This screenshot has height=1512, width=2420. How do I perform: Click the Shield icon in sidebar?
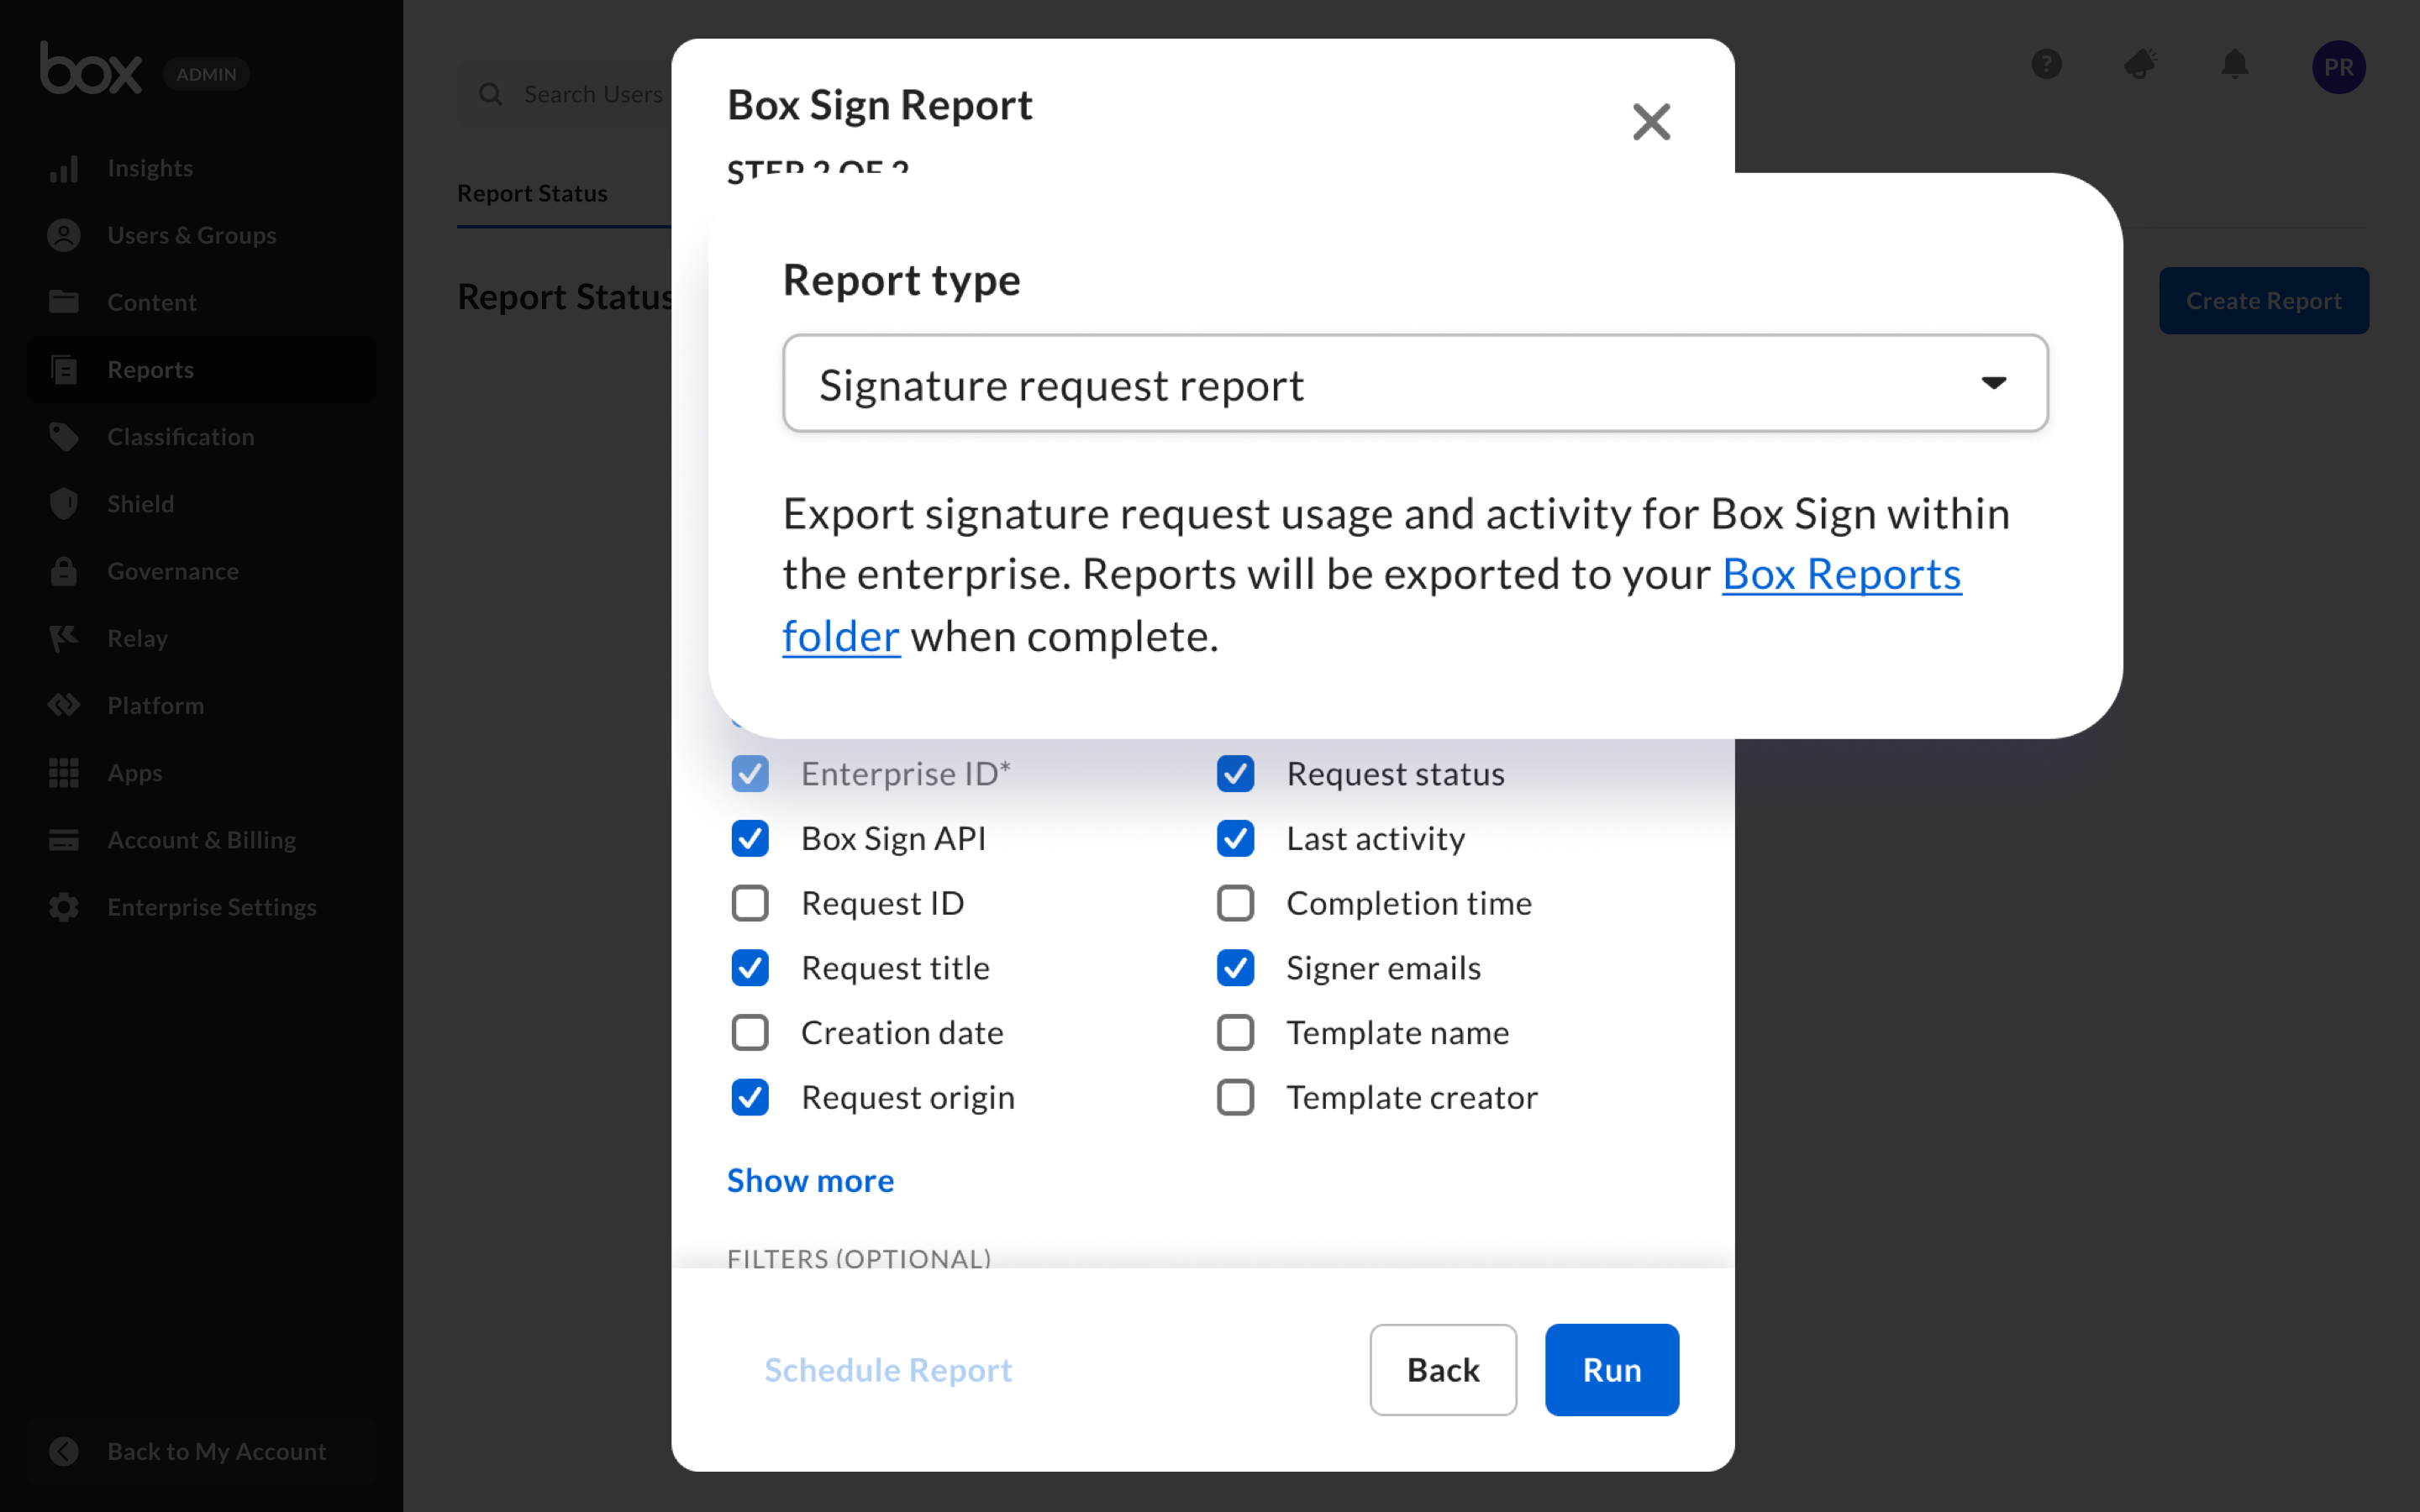(64, 503)
